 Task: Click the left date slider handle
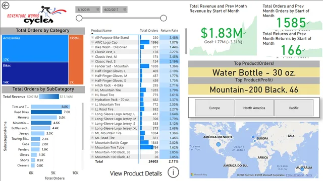[x=79, y=18]
